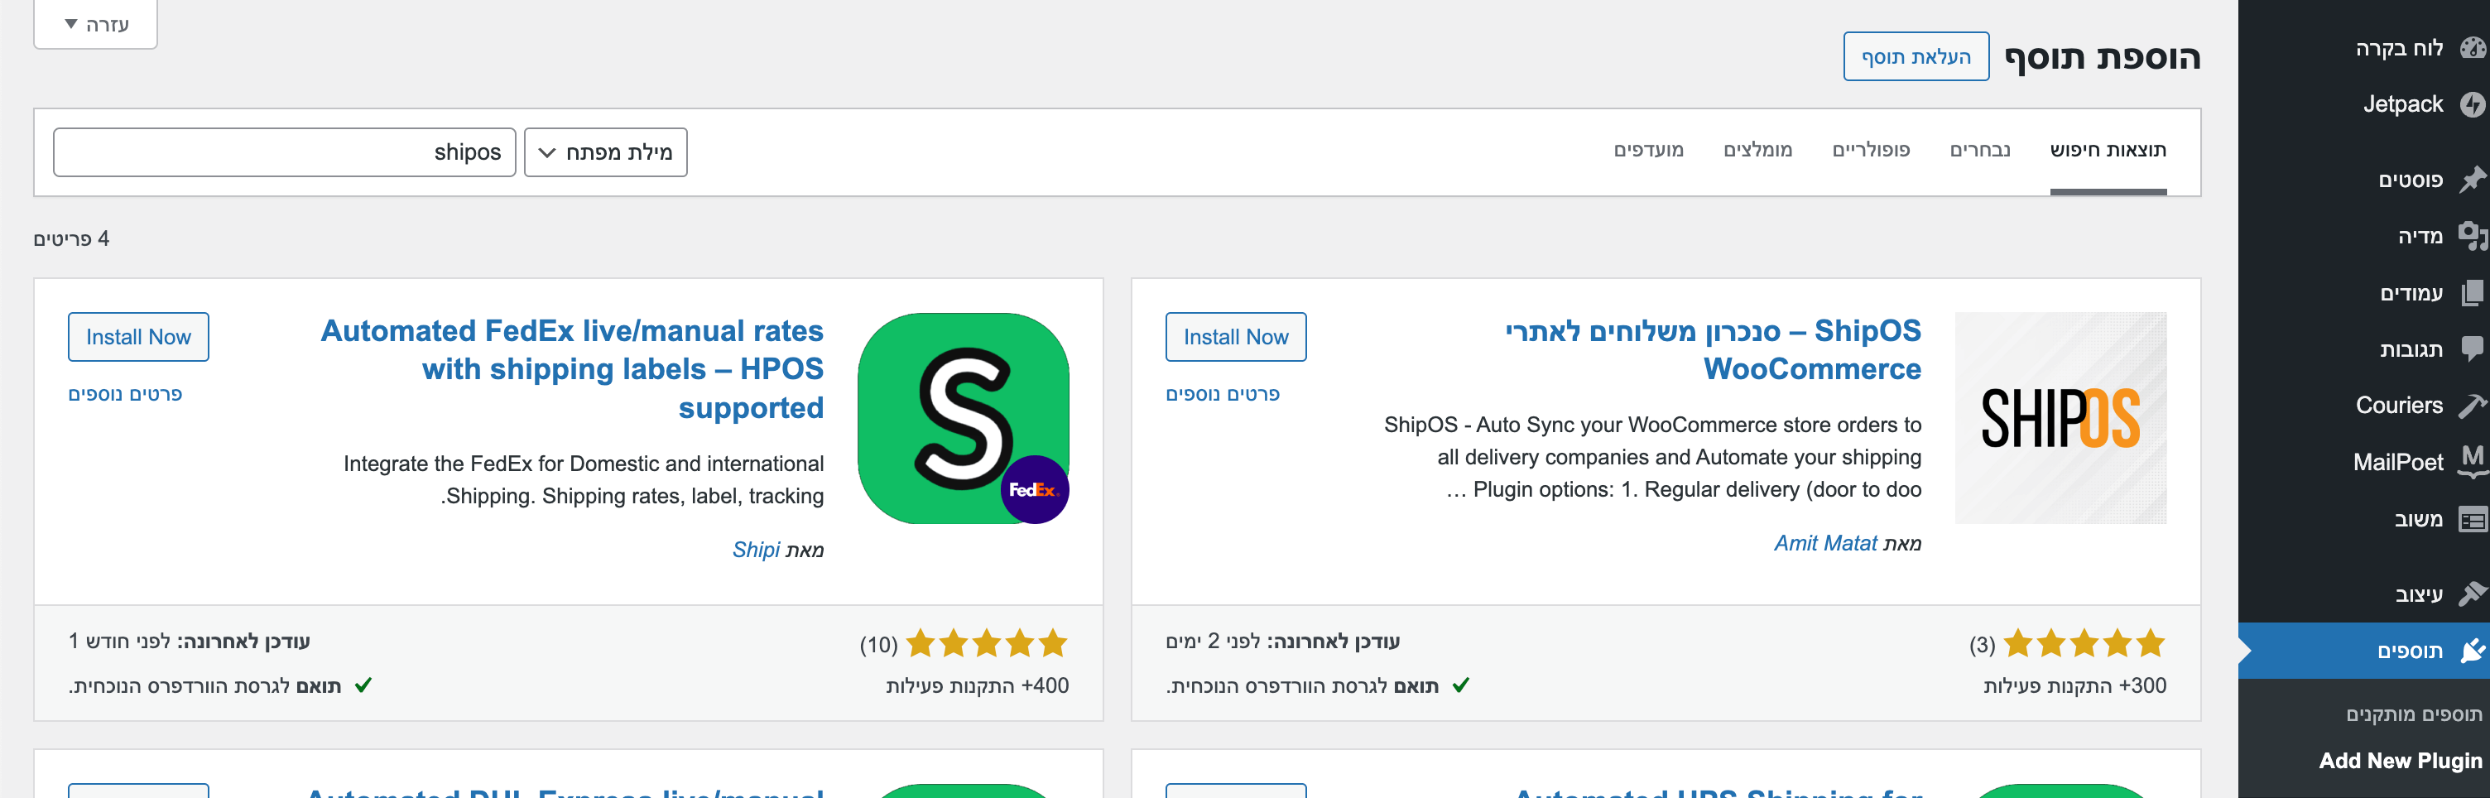Expand the help panel toggle at top
The image size is (2490, 798).
96,24
